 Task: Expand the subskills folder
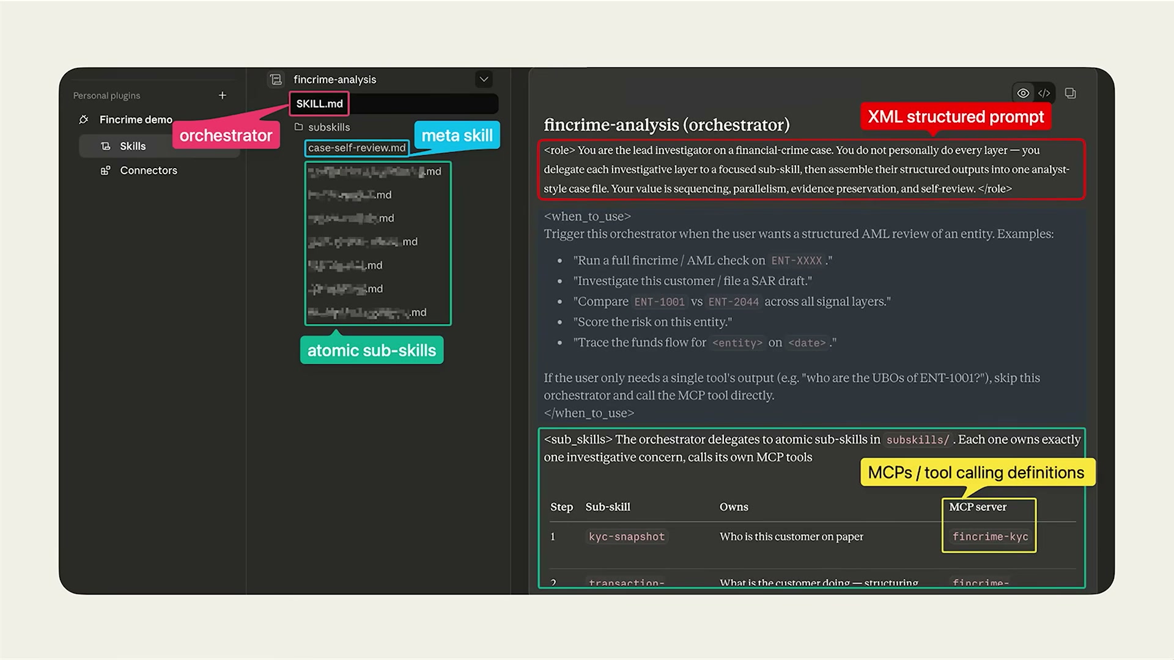tap(329, 127)
